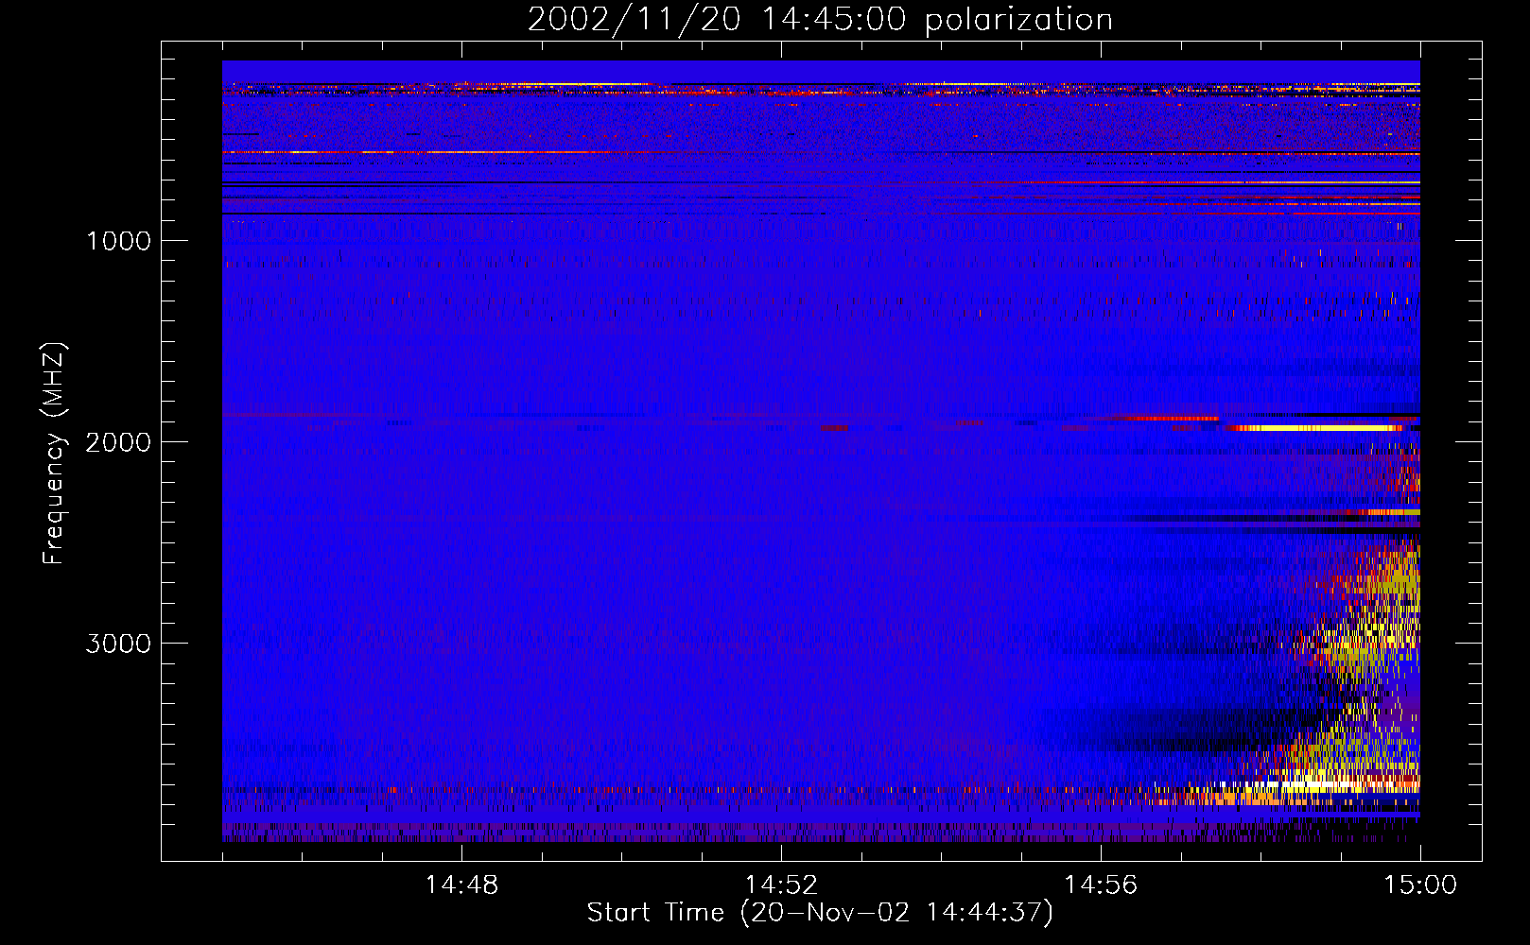Click the 3000 frequency tick label

(118, 644)
